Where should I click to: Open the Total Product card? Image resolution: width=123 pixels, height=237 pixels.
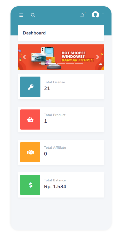(x=61, y=120)
